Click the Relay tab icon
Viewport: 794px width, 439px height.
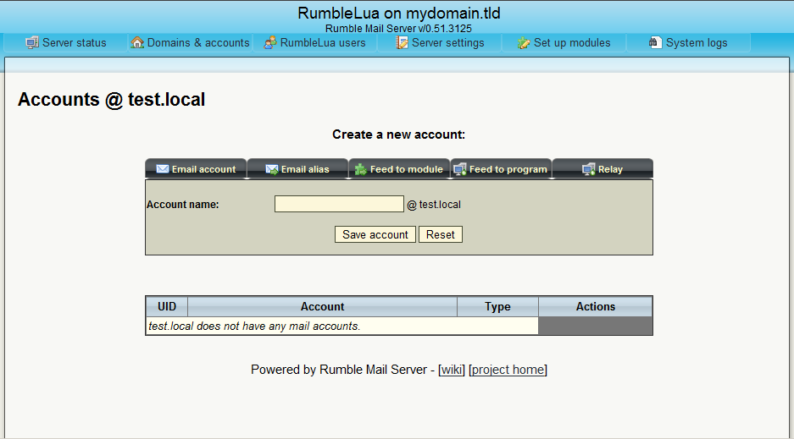tap(588, 169)
